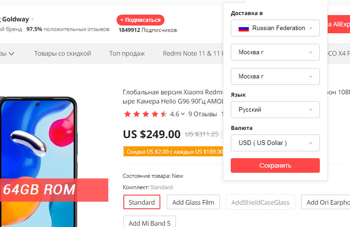This screenshot has height=227, width=350.
Task: Click the Russian flag icon
Action: pos(244,28)
